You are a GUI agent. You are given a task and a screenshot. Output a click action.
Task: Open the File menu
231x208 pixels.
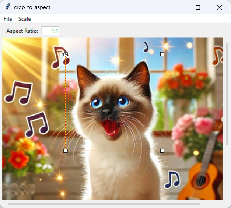click(8, 19)
